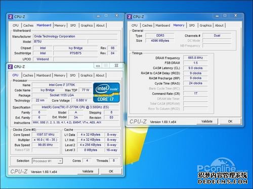Open Graphics tab in Memory window
The image size is (253, 189).
click(205, 26)
